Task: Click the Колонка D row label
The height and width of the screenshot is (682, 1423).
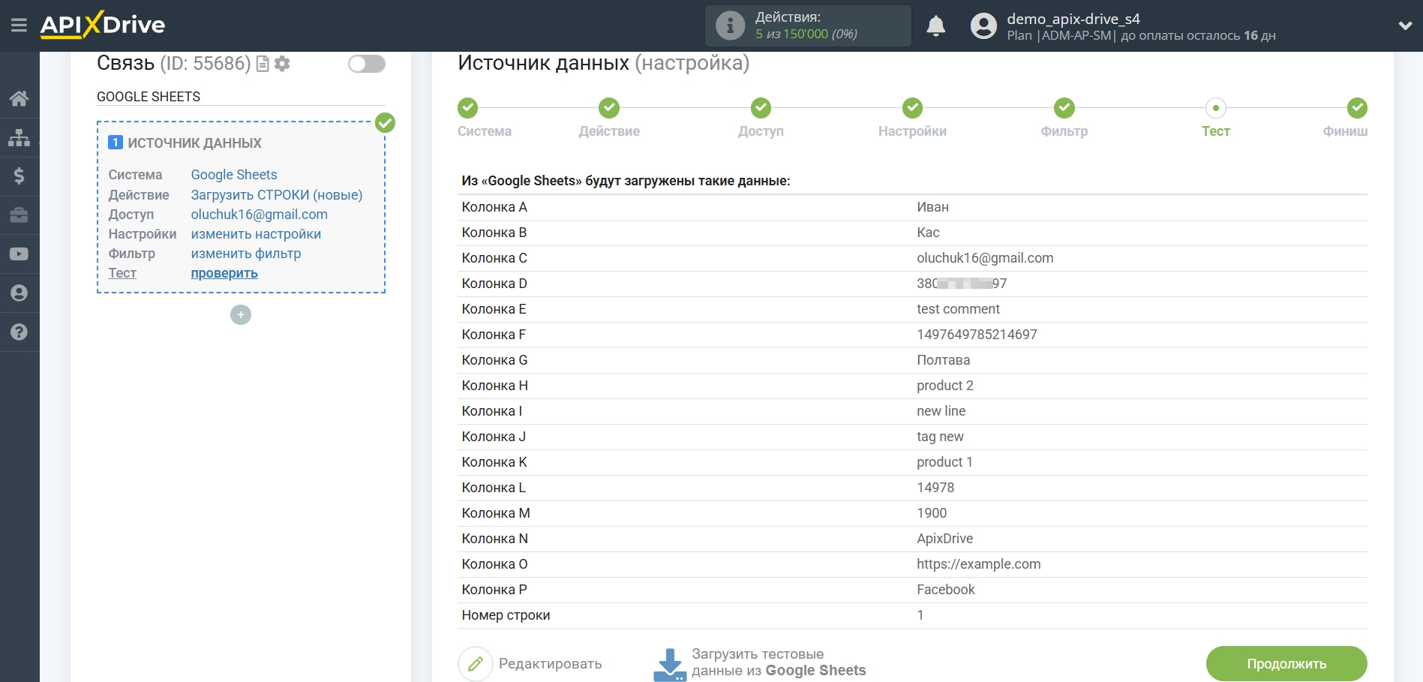Action: coord(494,284)
